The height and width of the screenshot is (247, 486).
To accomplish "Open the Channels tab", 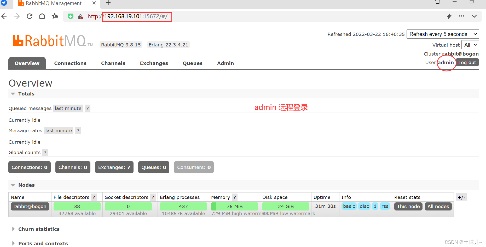I will 113,63.
